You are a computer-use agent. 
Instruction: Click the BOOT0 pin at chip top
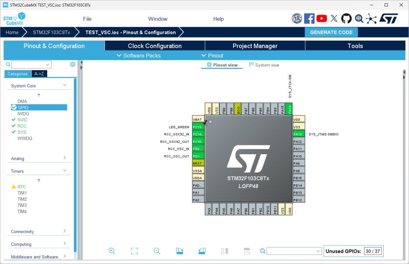238,109
